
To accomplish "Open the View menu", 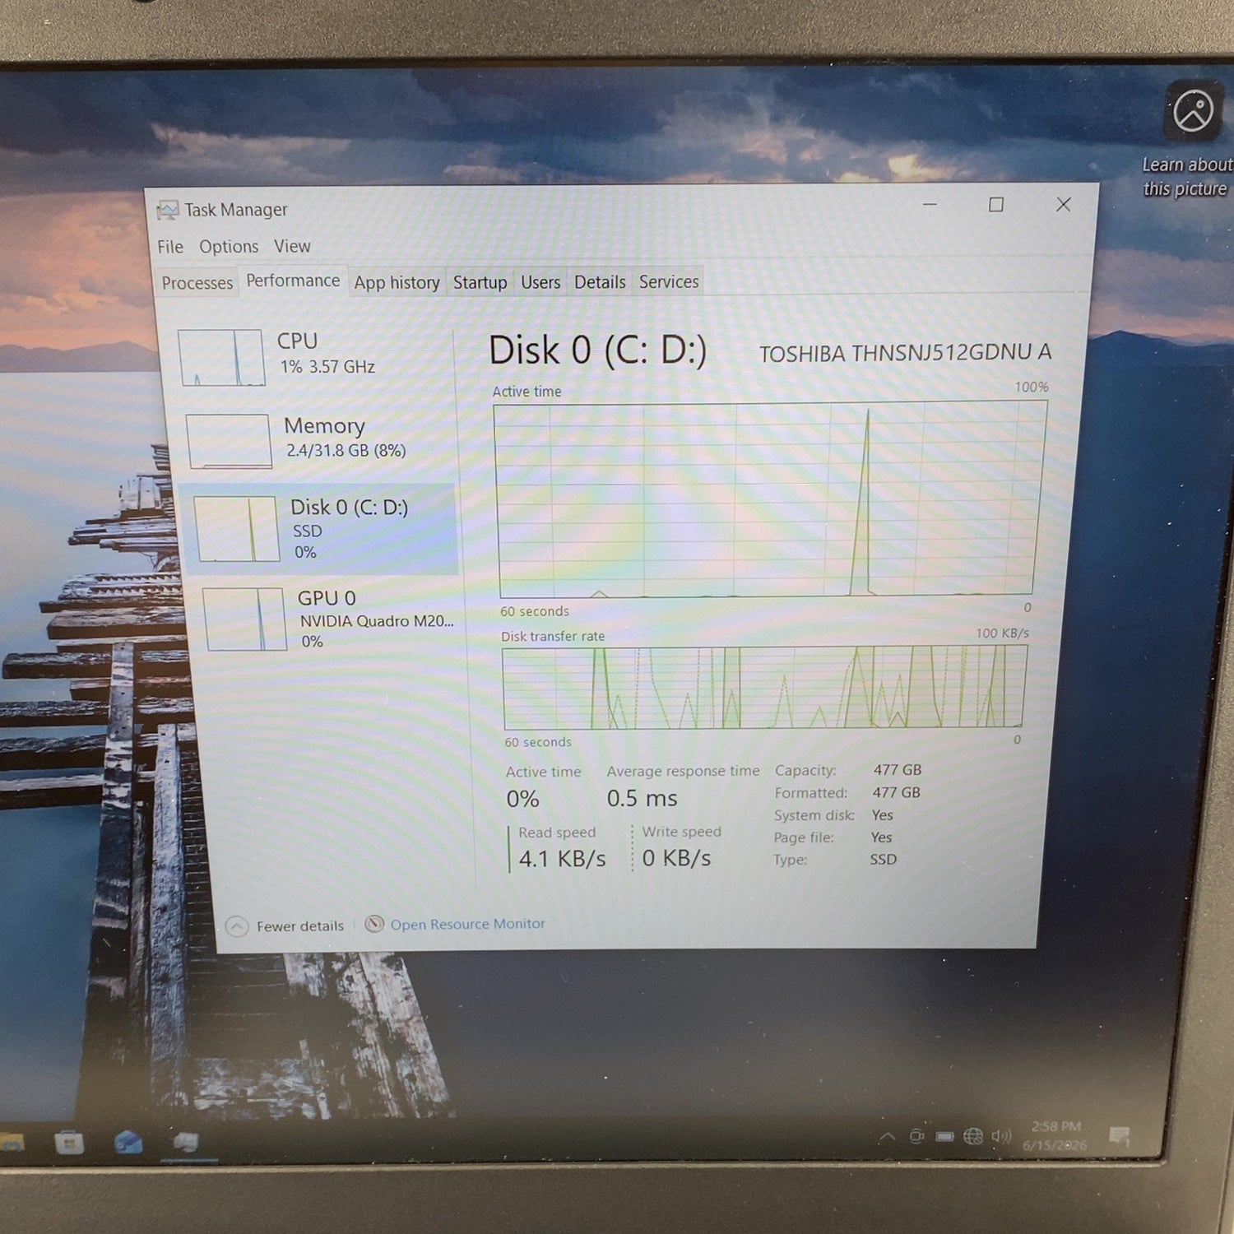I will 292,246.
